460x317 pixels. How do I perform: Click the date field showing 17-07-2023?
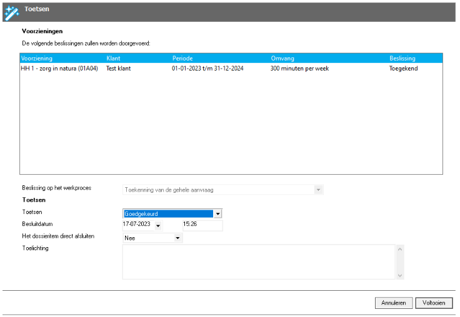(x=137, y=225)
